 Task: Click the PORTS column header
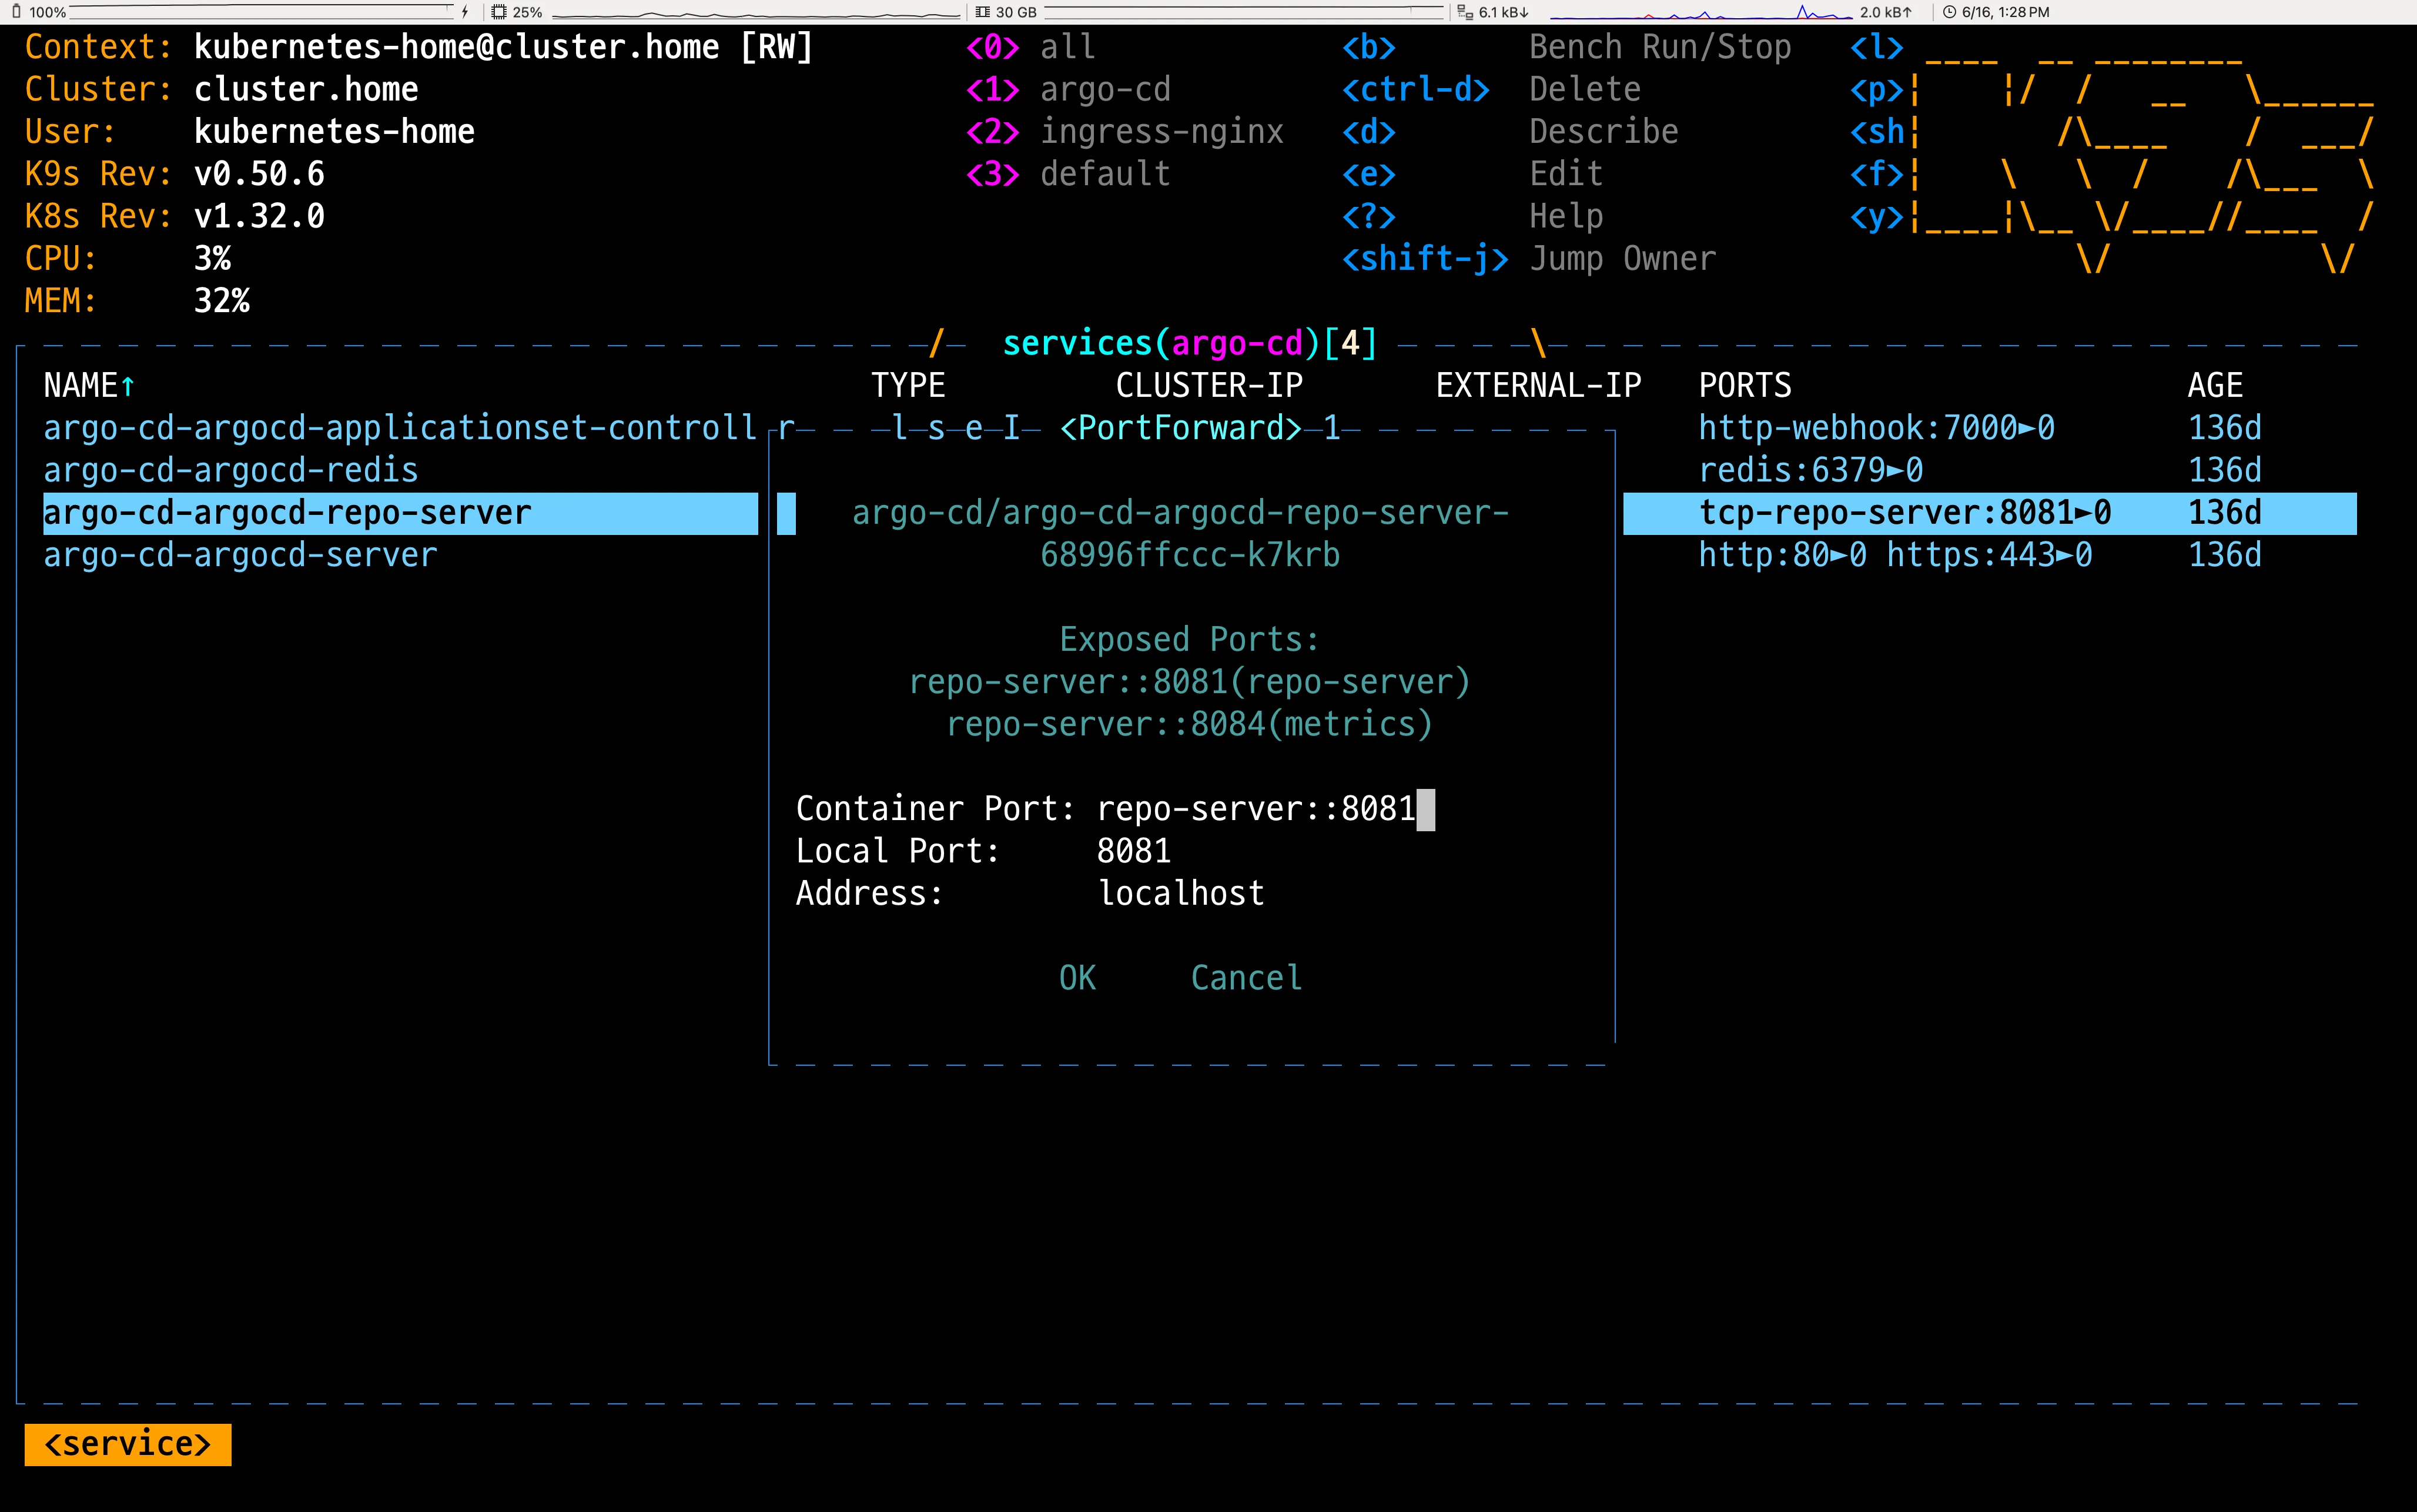(x=1745, y=386)
